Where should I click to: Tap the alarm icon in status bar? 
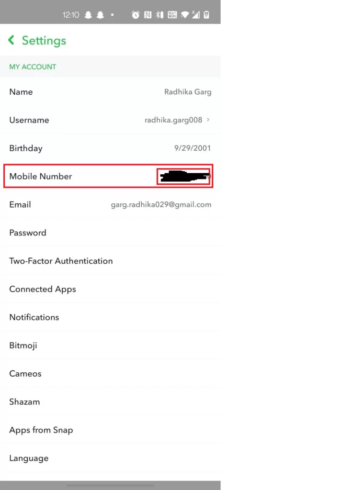(136, 15)
